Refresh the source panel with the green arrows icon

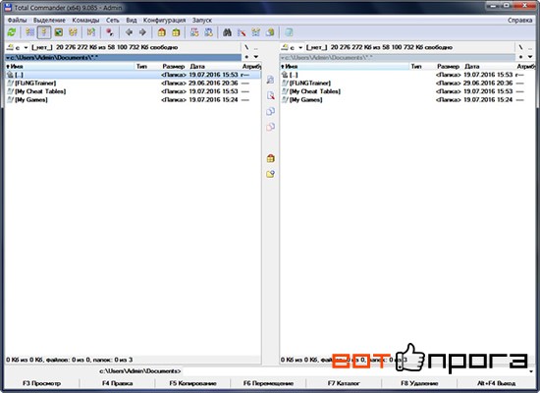pyautogui.click(x=12, y=32)
